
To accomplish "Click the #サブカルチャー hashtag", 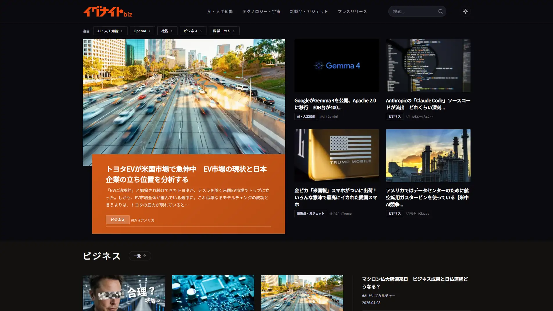I will 382,296.
